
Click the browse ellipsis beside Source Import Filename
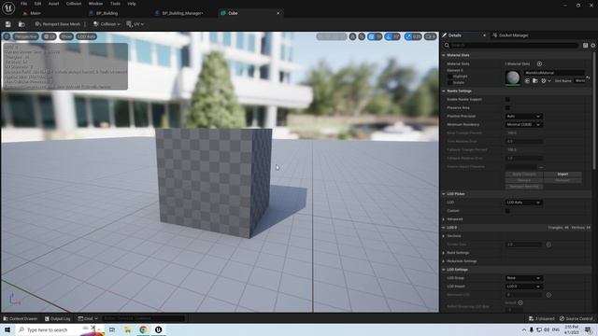(x=541, y=167)
